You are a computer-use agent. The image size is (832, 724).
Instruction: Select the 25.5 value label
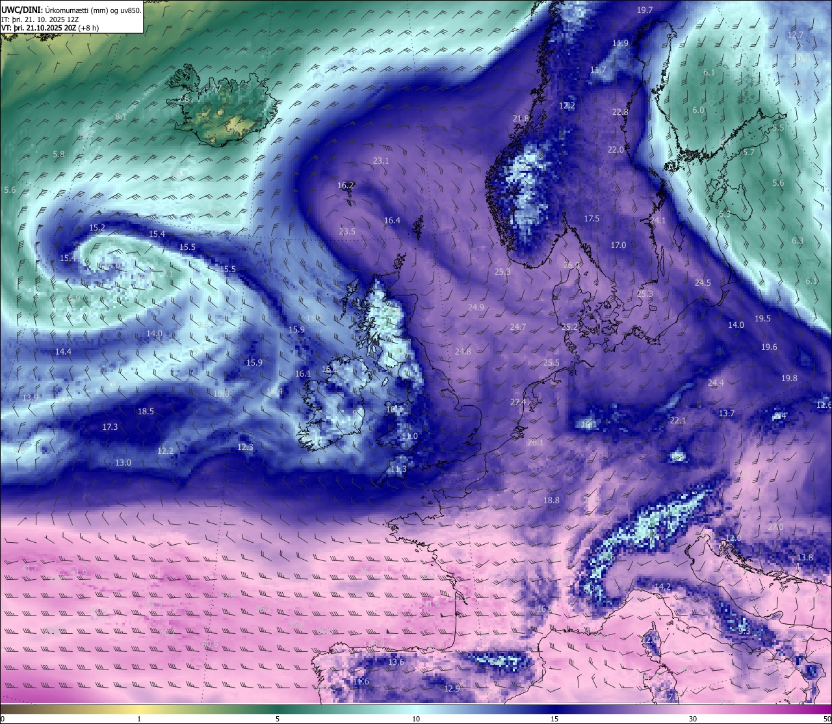[x=551, y=362]
